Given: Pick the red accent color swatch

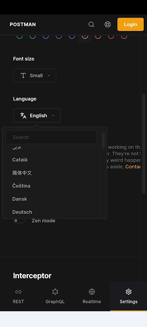Looking at the screenshot, I should point(111,36).
